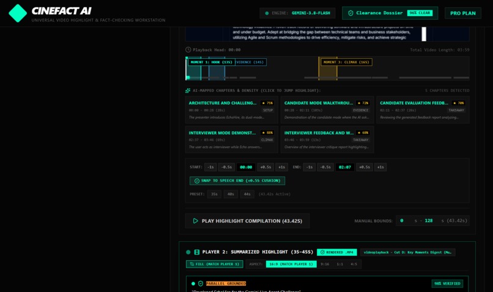Toggle Snap to Speech End cushion
Image resolution: width=493 pixels, height=292 pixels.
(237, 181)
